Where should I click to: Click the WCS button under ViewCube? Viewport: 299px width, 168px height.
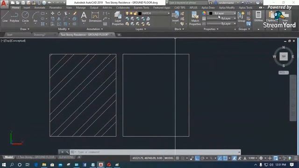[284, 73]
